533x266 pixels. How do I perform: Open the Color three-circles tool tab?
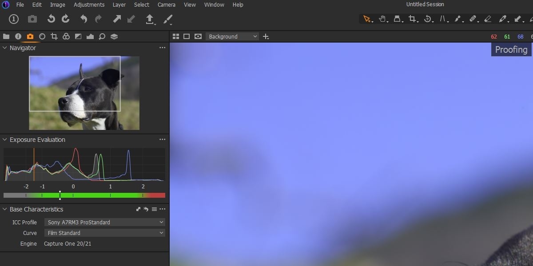pos(66,36)
